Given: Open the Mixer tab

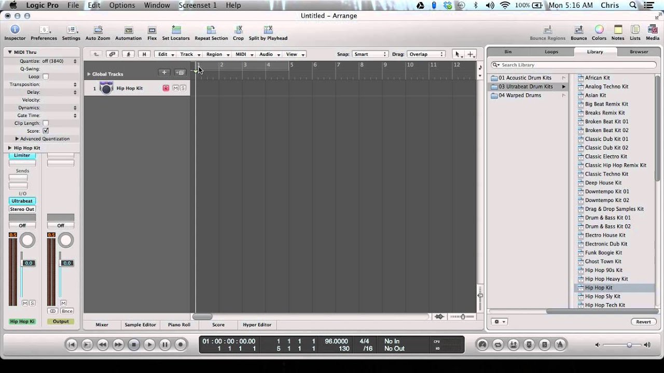Looking at the screenshot, I should tap(102, 325).
